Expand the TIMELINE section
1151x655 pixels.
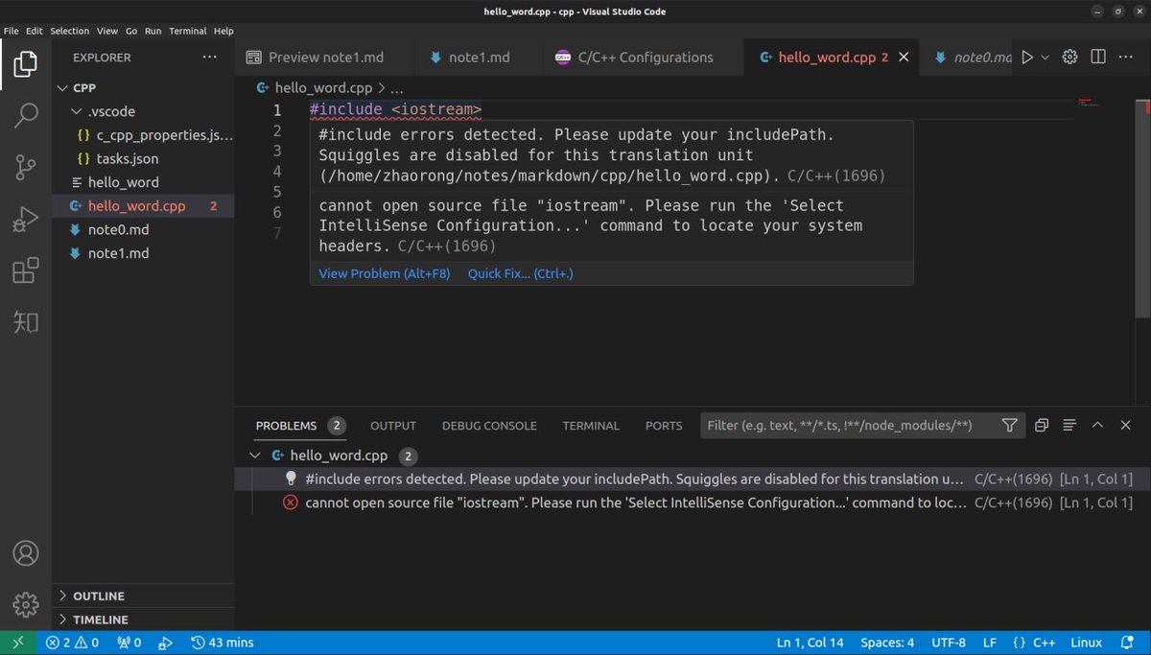pyautogui.click(x=143, y=620)
